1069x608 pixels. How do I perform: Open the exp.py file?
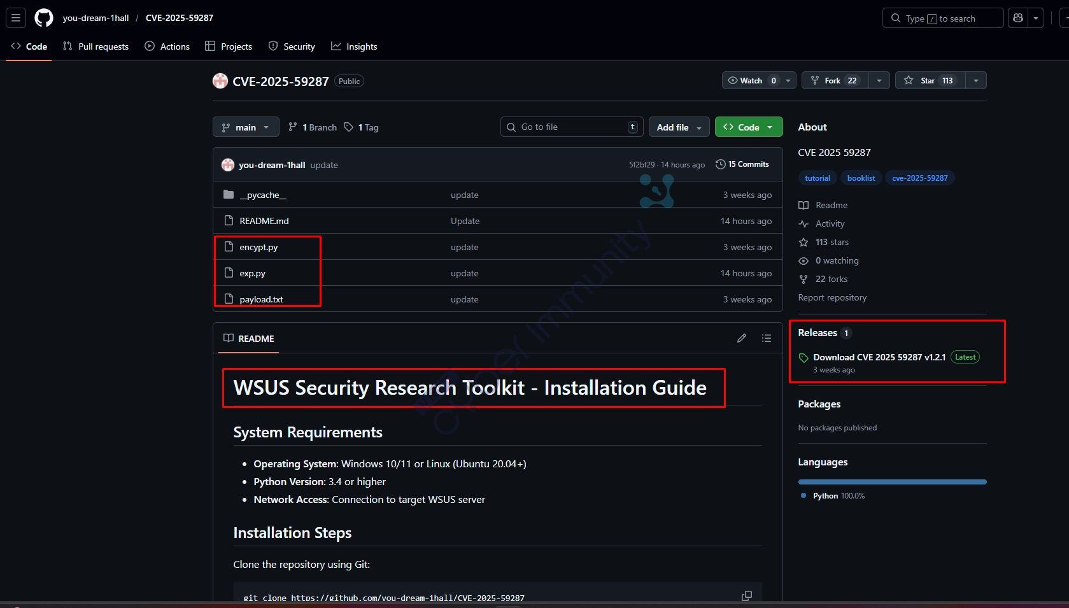(252, 273)
